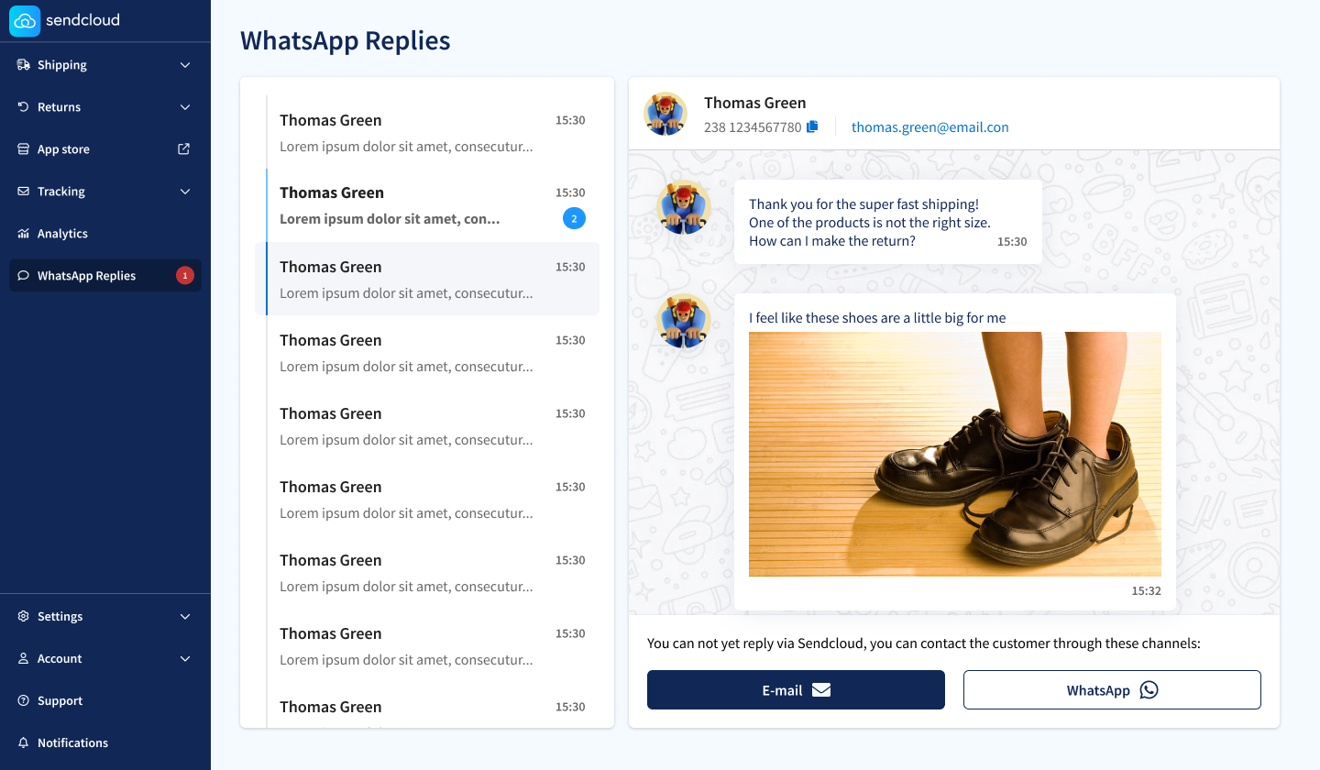Open the Shipping menu item
This screenshot has height=770, width=1320.
coord(105,65)
